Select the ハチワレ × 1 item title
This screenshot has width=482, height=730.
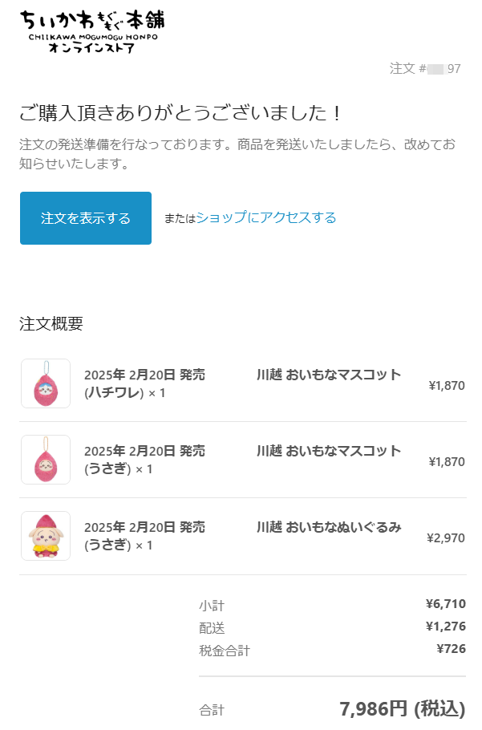click(x=144, y=383)
